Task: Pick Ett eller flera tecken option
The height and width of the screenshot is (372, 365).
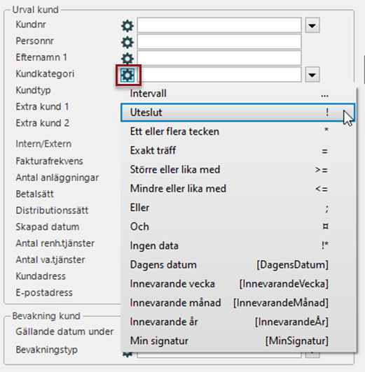Action: click(237, 131)
